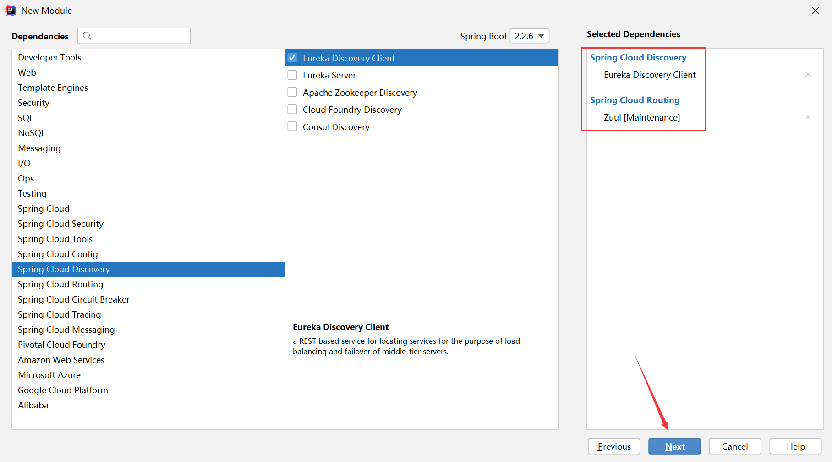Choose the Messaging category
832x462 pixels.
[148, 148]
